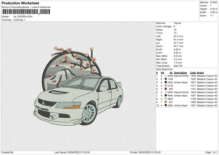Pick the dark red swatch beside 409

166,89
